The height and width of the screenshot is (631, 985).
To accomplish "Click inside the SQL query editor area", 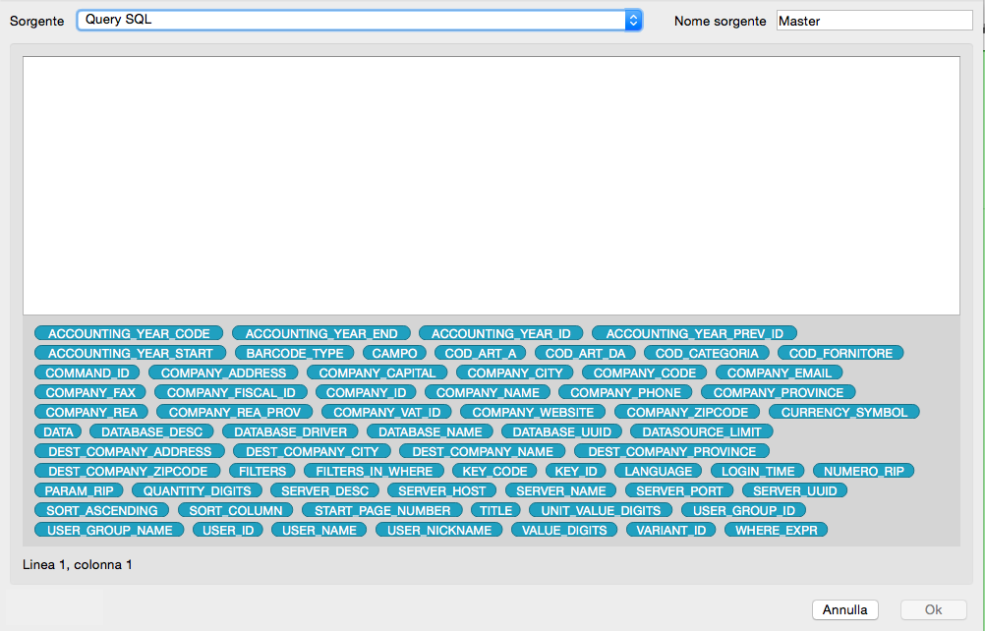I will pos(491,185).
